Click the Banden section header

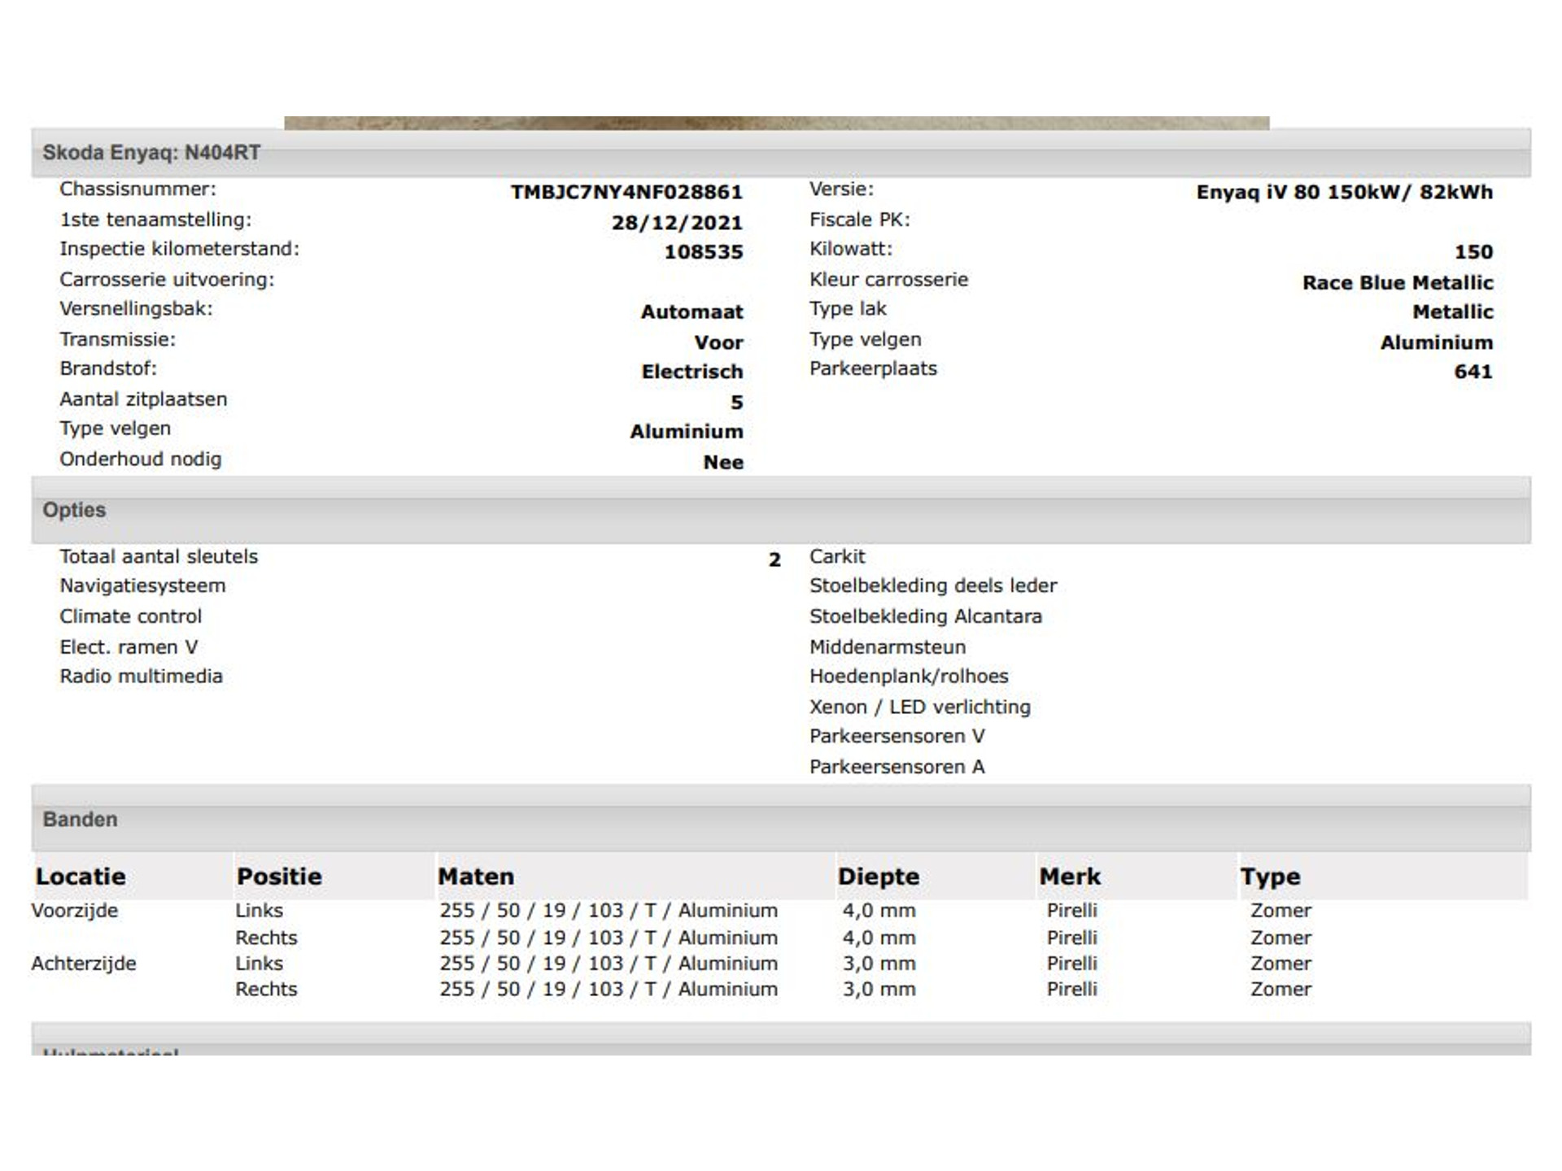(80, 819)
